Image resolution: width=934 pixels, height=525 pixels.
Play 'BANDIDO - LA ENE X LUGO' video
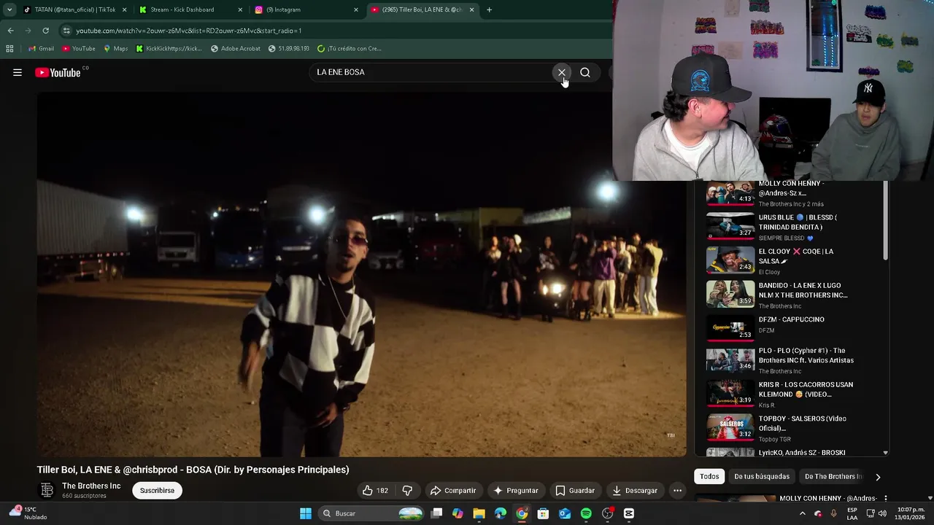[792, 295]
